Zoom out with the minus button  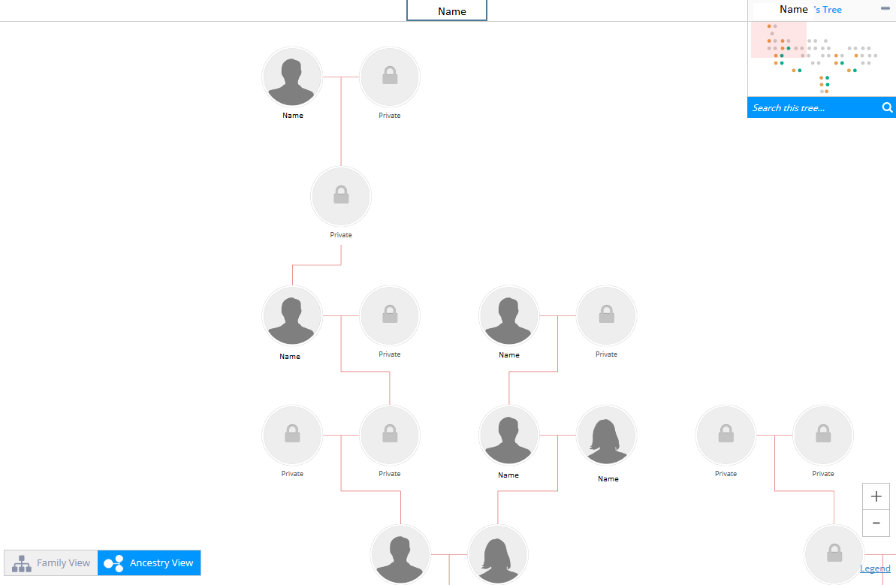pos(876,523)
